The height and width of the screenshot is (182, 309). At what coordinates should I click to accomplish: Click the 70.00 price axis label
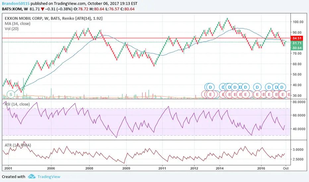coord(297,53)
